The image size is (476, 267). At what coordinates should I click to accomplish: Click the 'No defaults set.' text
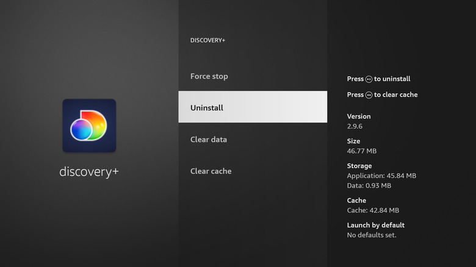[x=372, y=235]
